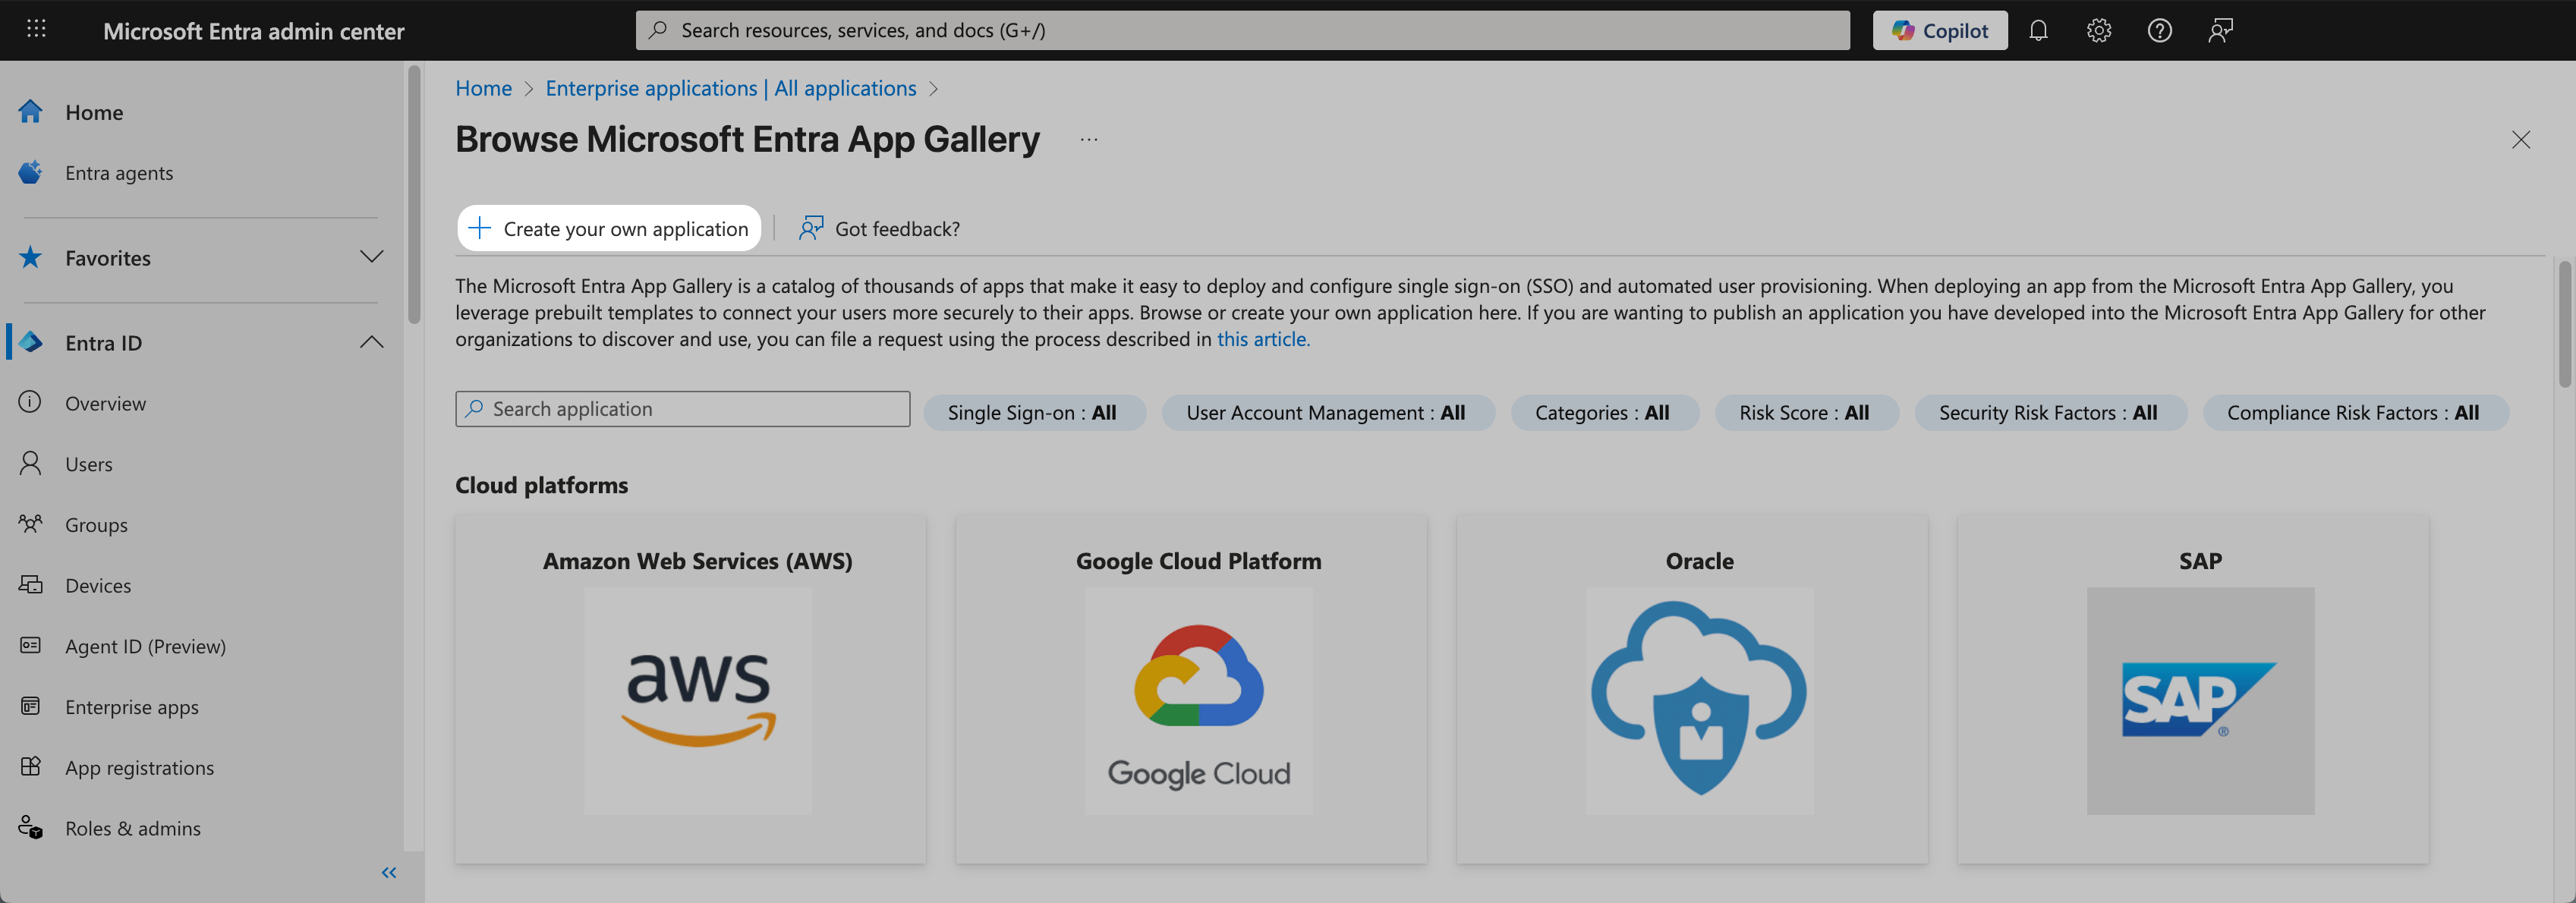The height and width of the screenshot is (903, 2576).
Task: Collapse the sidebar with double chevron
Action: coord(389,873)
